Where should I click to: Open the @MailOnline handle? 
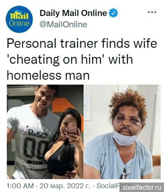(63, 24)
